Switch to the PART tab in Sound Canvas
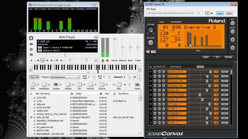Viewport: 248px width, 139px height. pos(206,58)
